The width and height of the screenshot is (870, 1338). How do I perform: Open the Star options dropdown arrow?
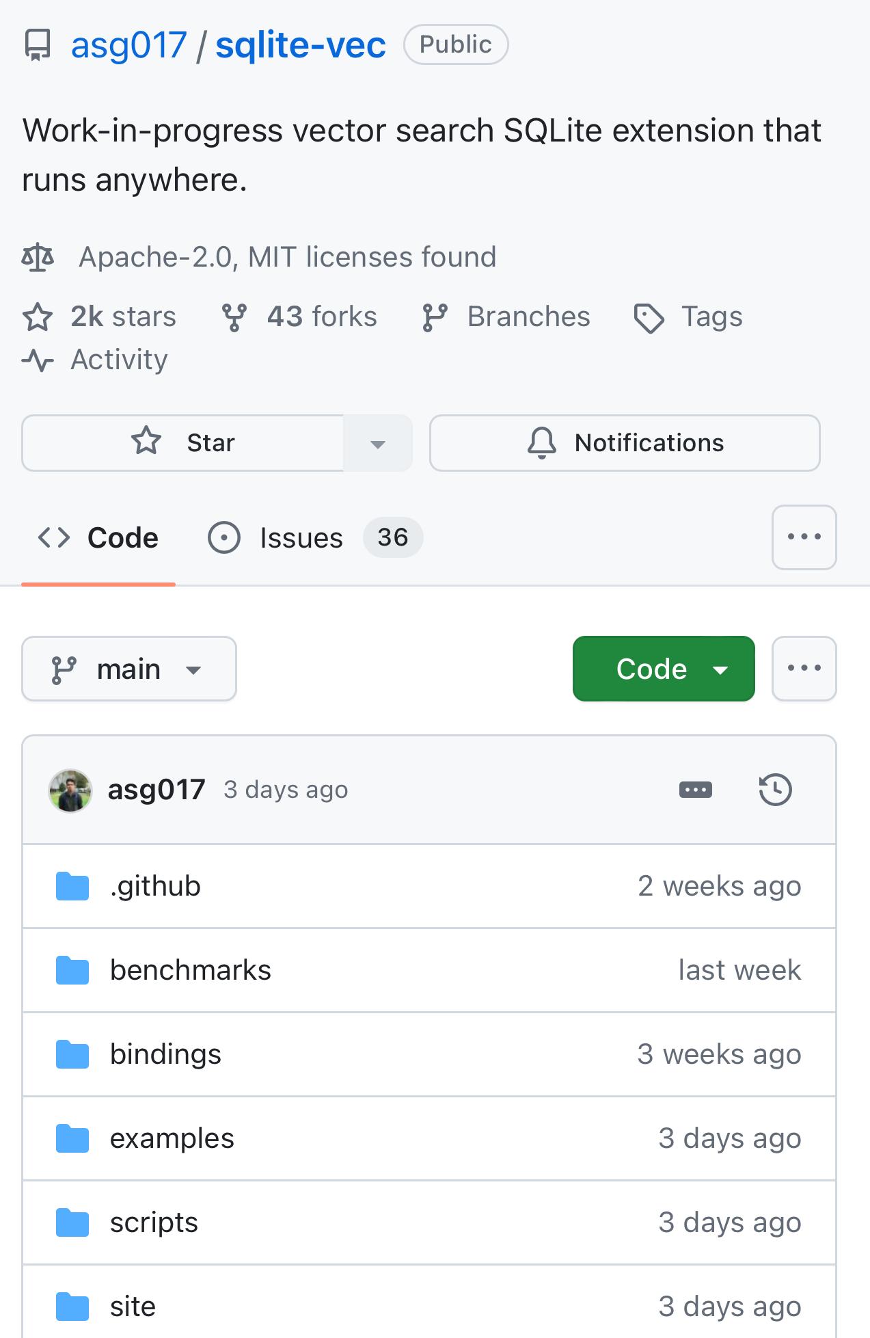[377, 443]
